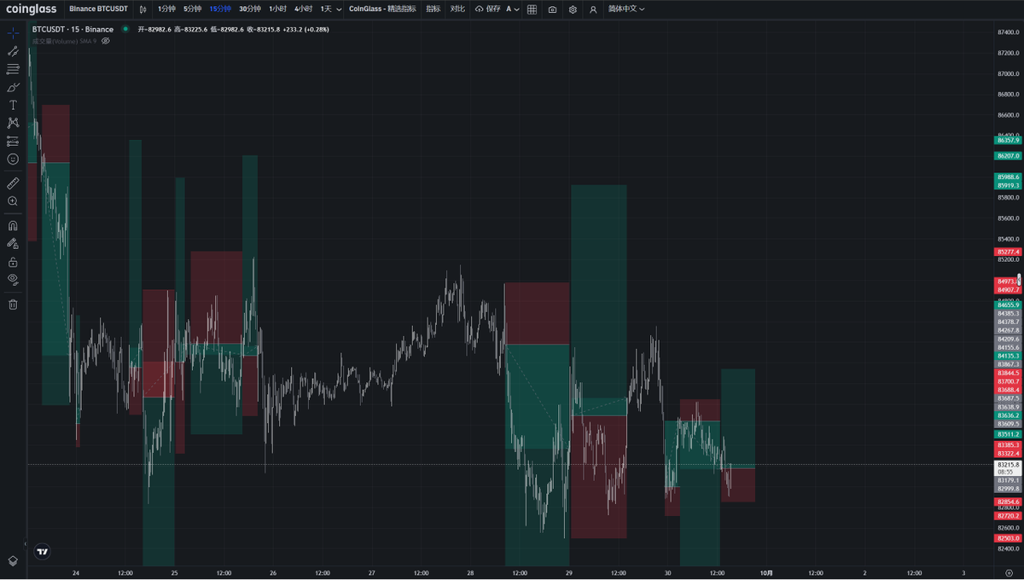Click the 保存 save button
Screen dimensions: 1024x580
tap(488, 9)
